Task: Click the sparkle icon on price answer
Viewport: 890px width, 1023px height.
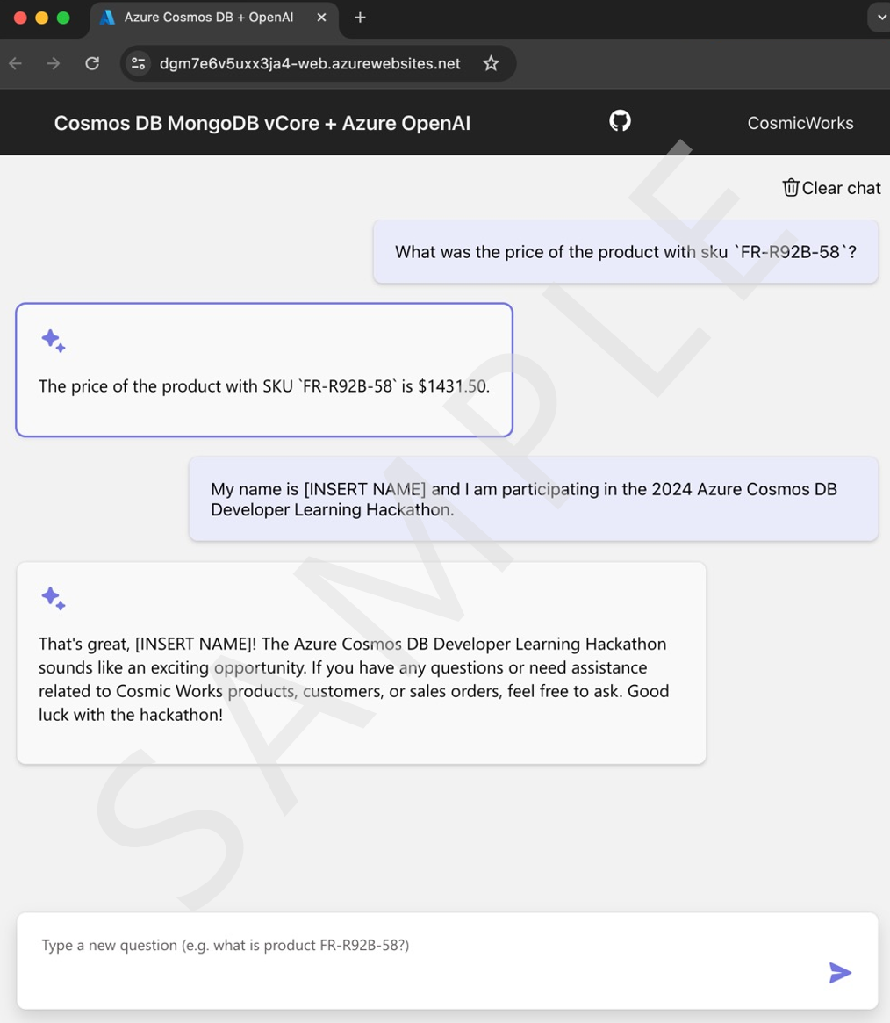Action: point(54,341)
